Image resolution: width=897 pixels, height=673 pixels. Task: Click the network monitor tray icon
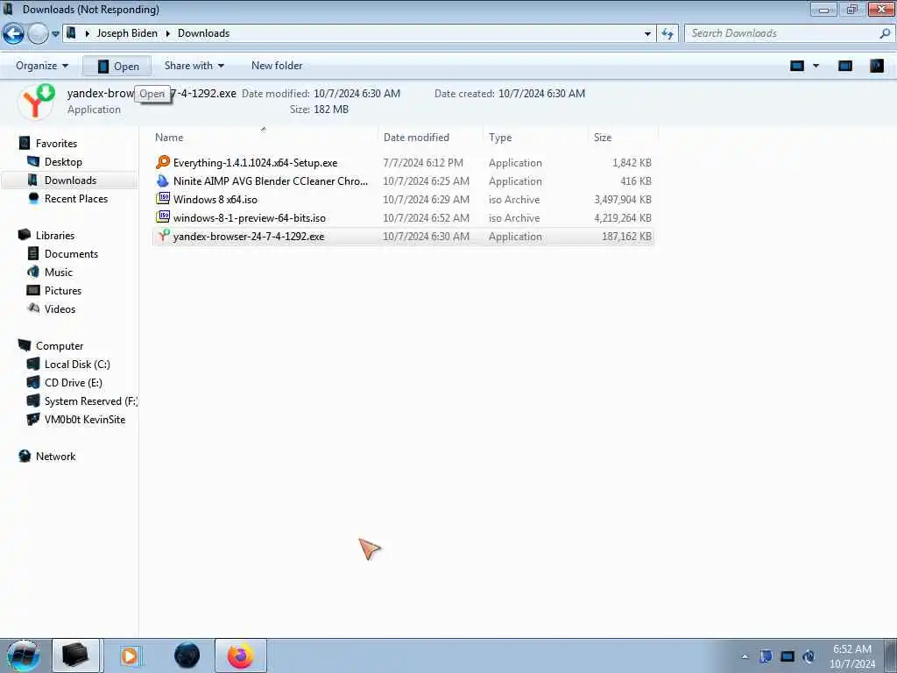788,656
